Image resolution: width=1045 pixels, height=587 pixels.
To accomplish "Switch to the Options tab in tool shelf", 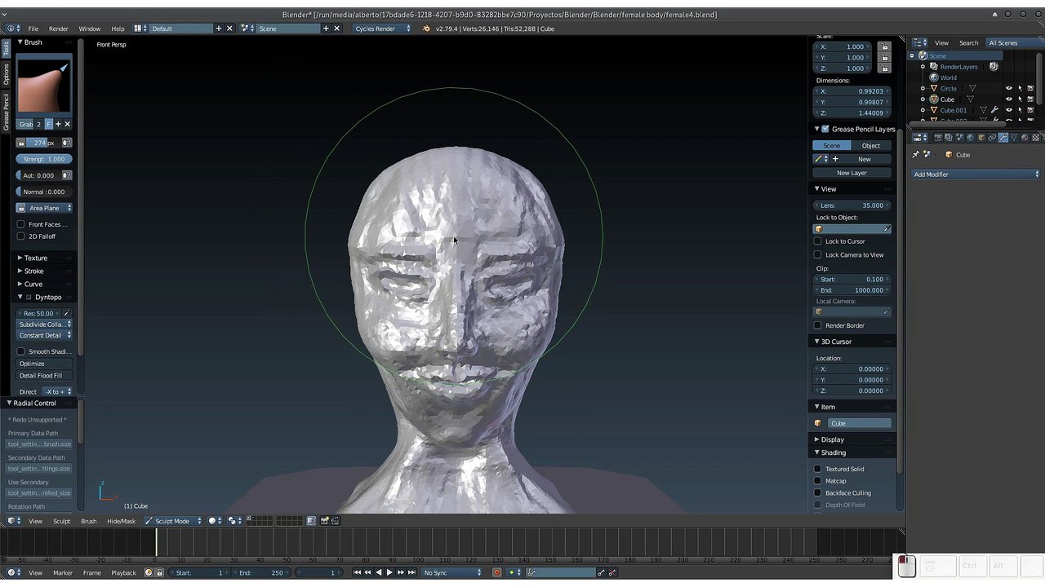I will click(6, 74).
